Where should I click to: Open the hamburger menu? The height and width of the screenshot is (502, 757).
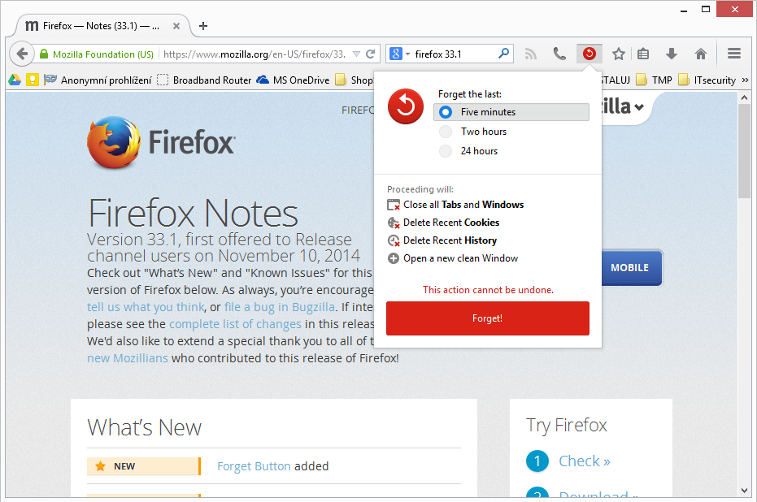coord(733,54)
